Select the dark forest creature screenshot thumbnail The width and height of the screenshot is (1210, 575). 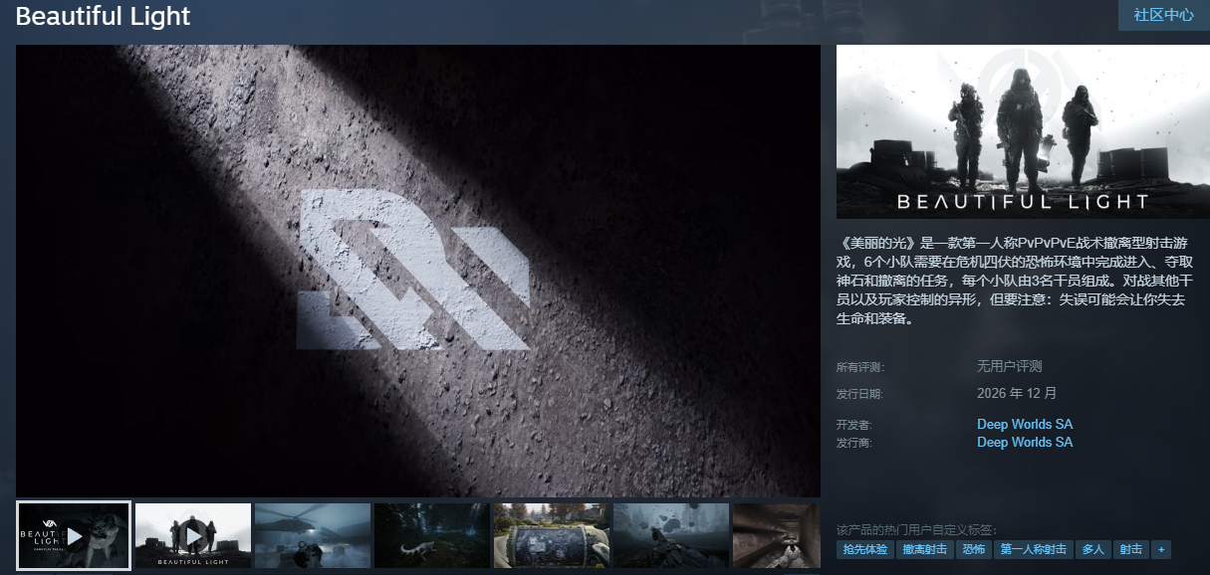point(432,535)
